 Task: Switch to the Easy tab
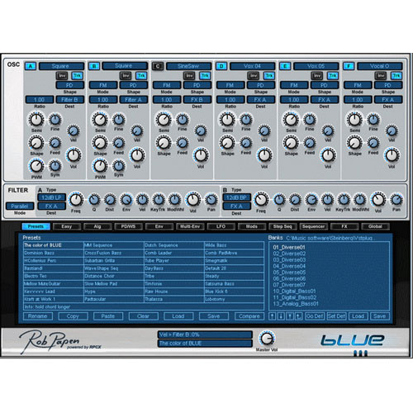point(67,226)
